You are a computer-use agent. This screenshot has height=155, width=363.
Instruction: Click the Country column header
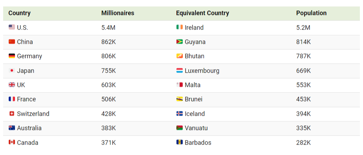coord(19,13)
